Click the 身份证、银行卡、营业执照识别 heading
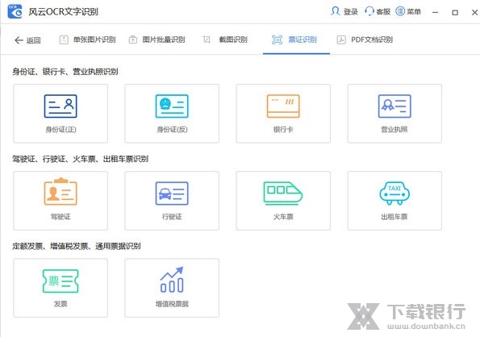The height and width of the screenshot is (337, 480). (65, 72)
